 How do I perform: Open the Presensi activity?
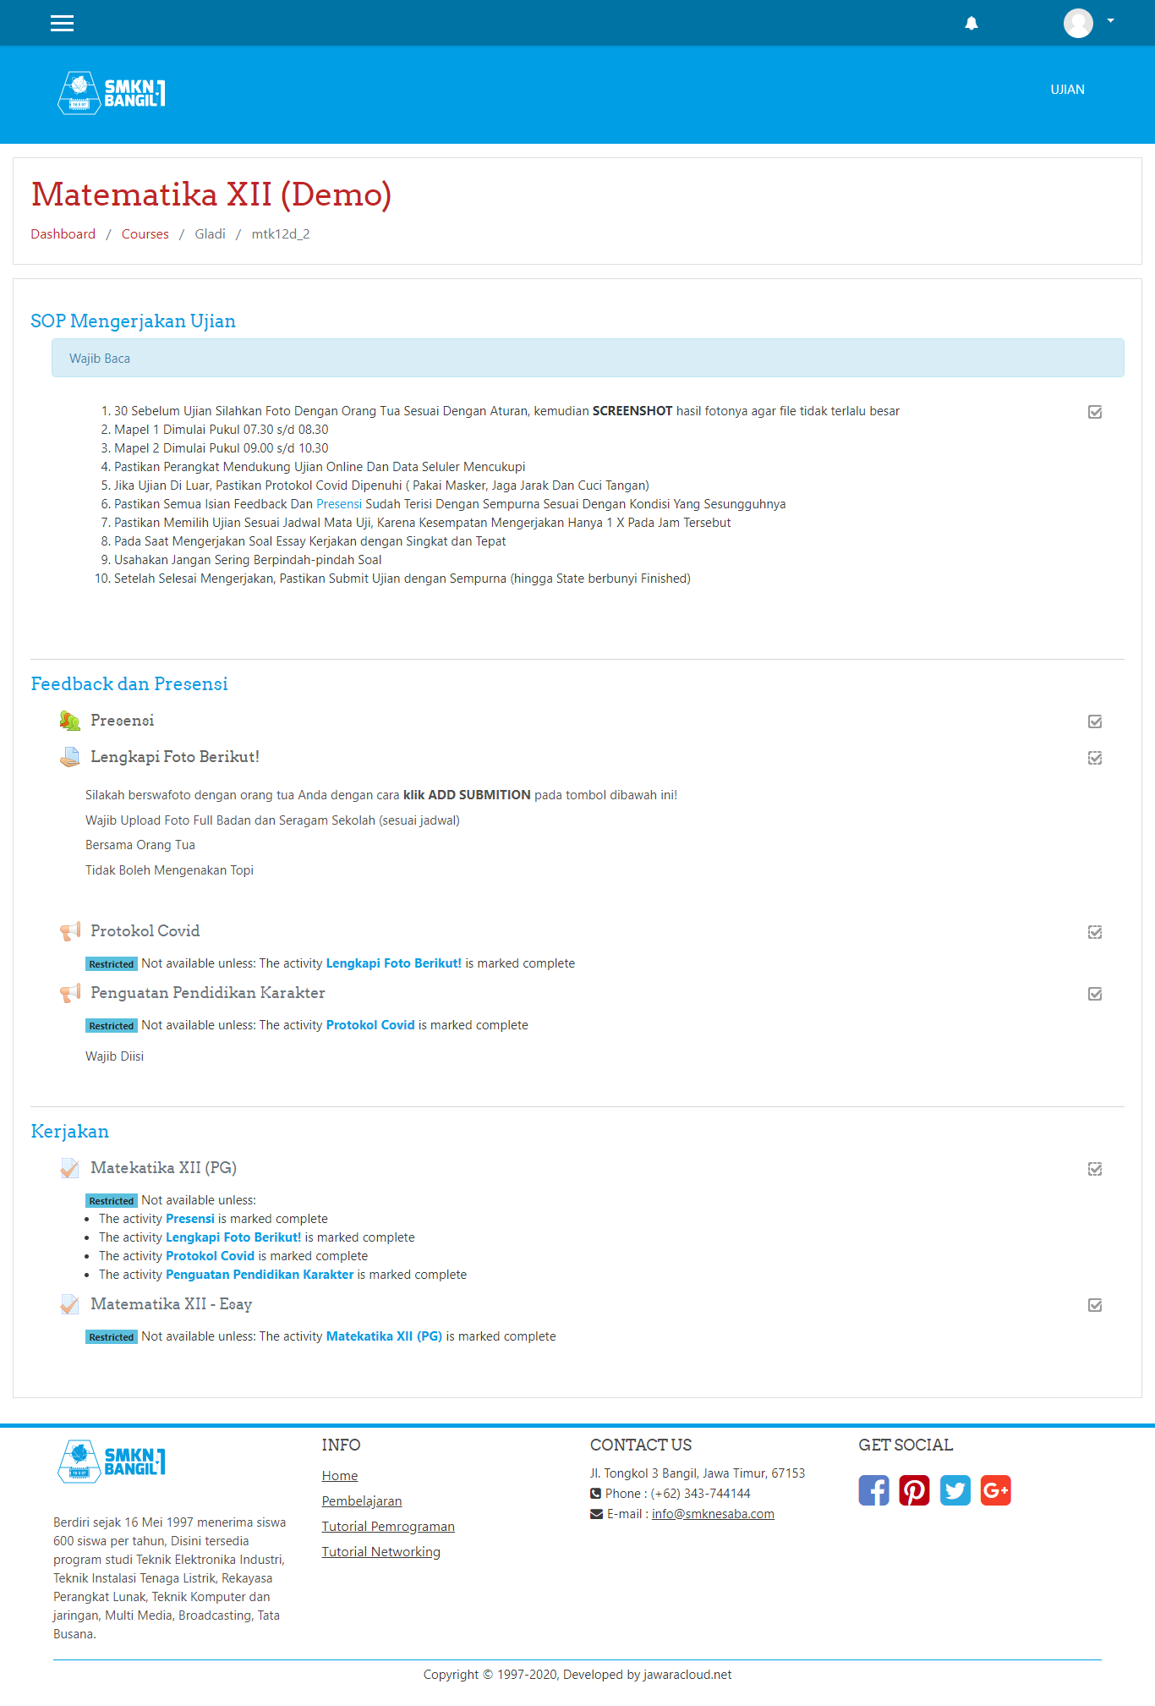[123, 721]
